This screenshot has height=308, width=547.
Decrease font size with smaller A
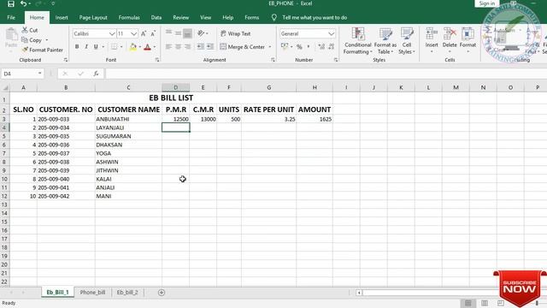153,34
